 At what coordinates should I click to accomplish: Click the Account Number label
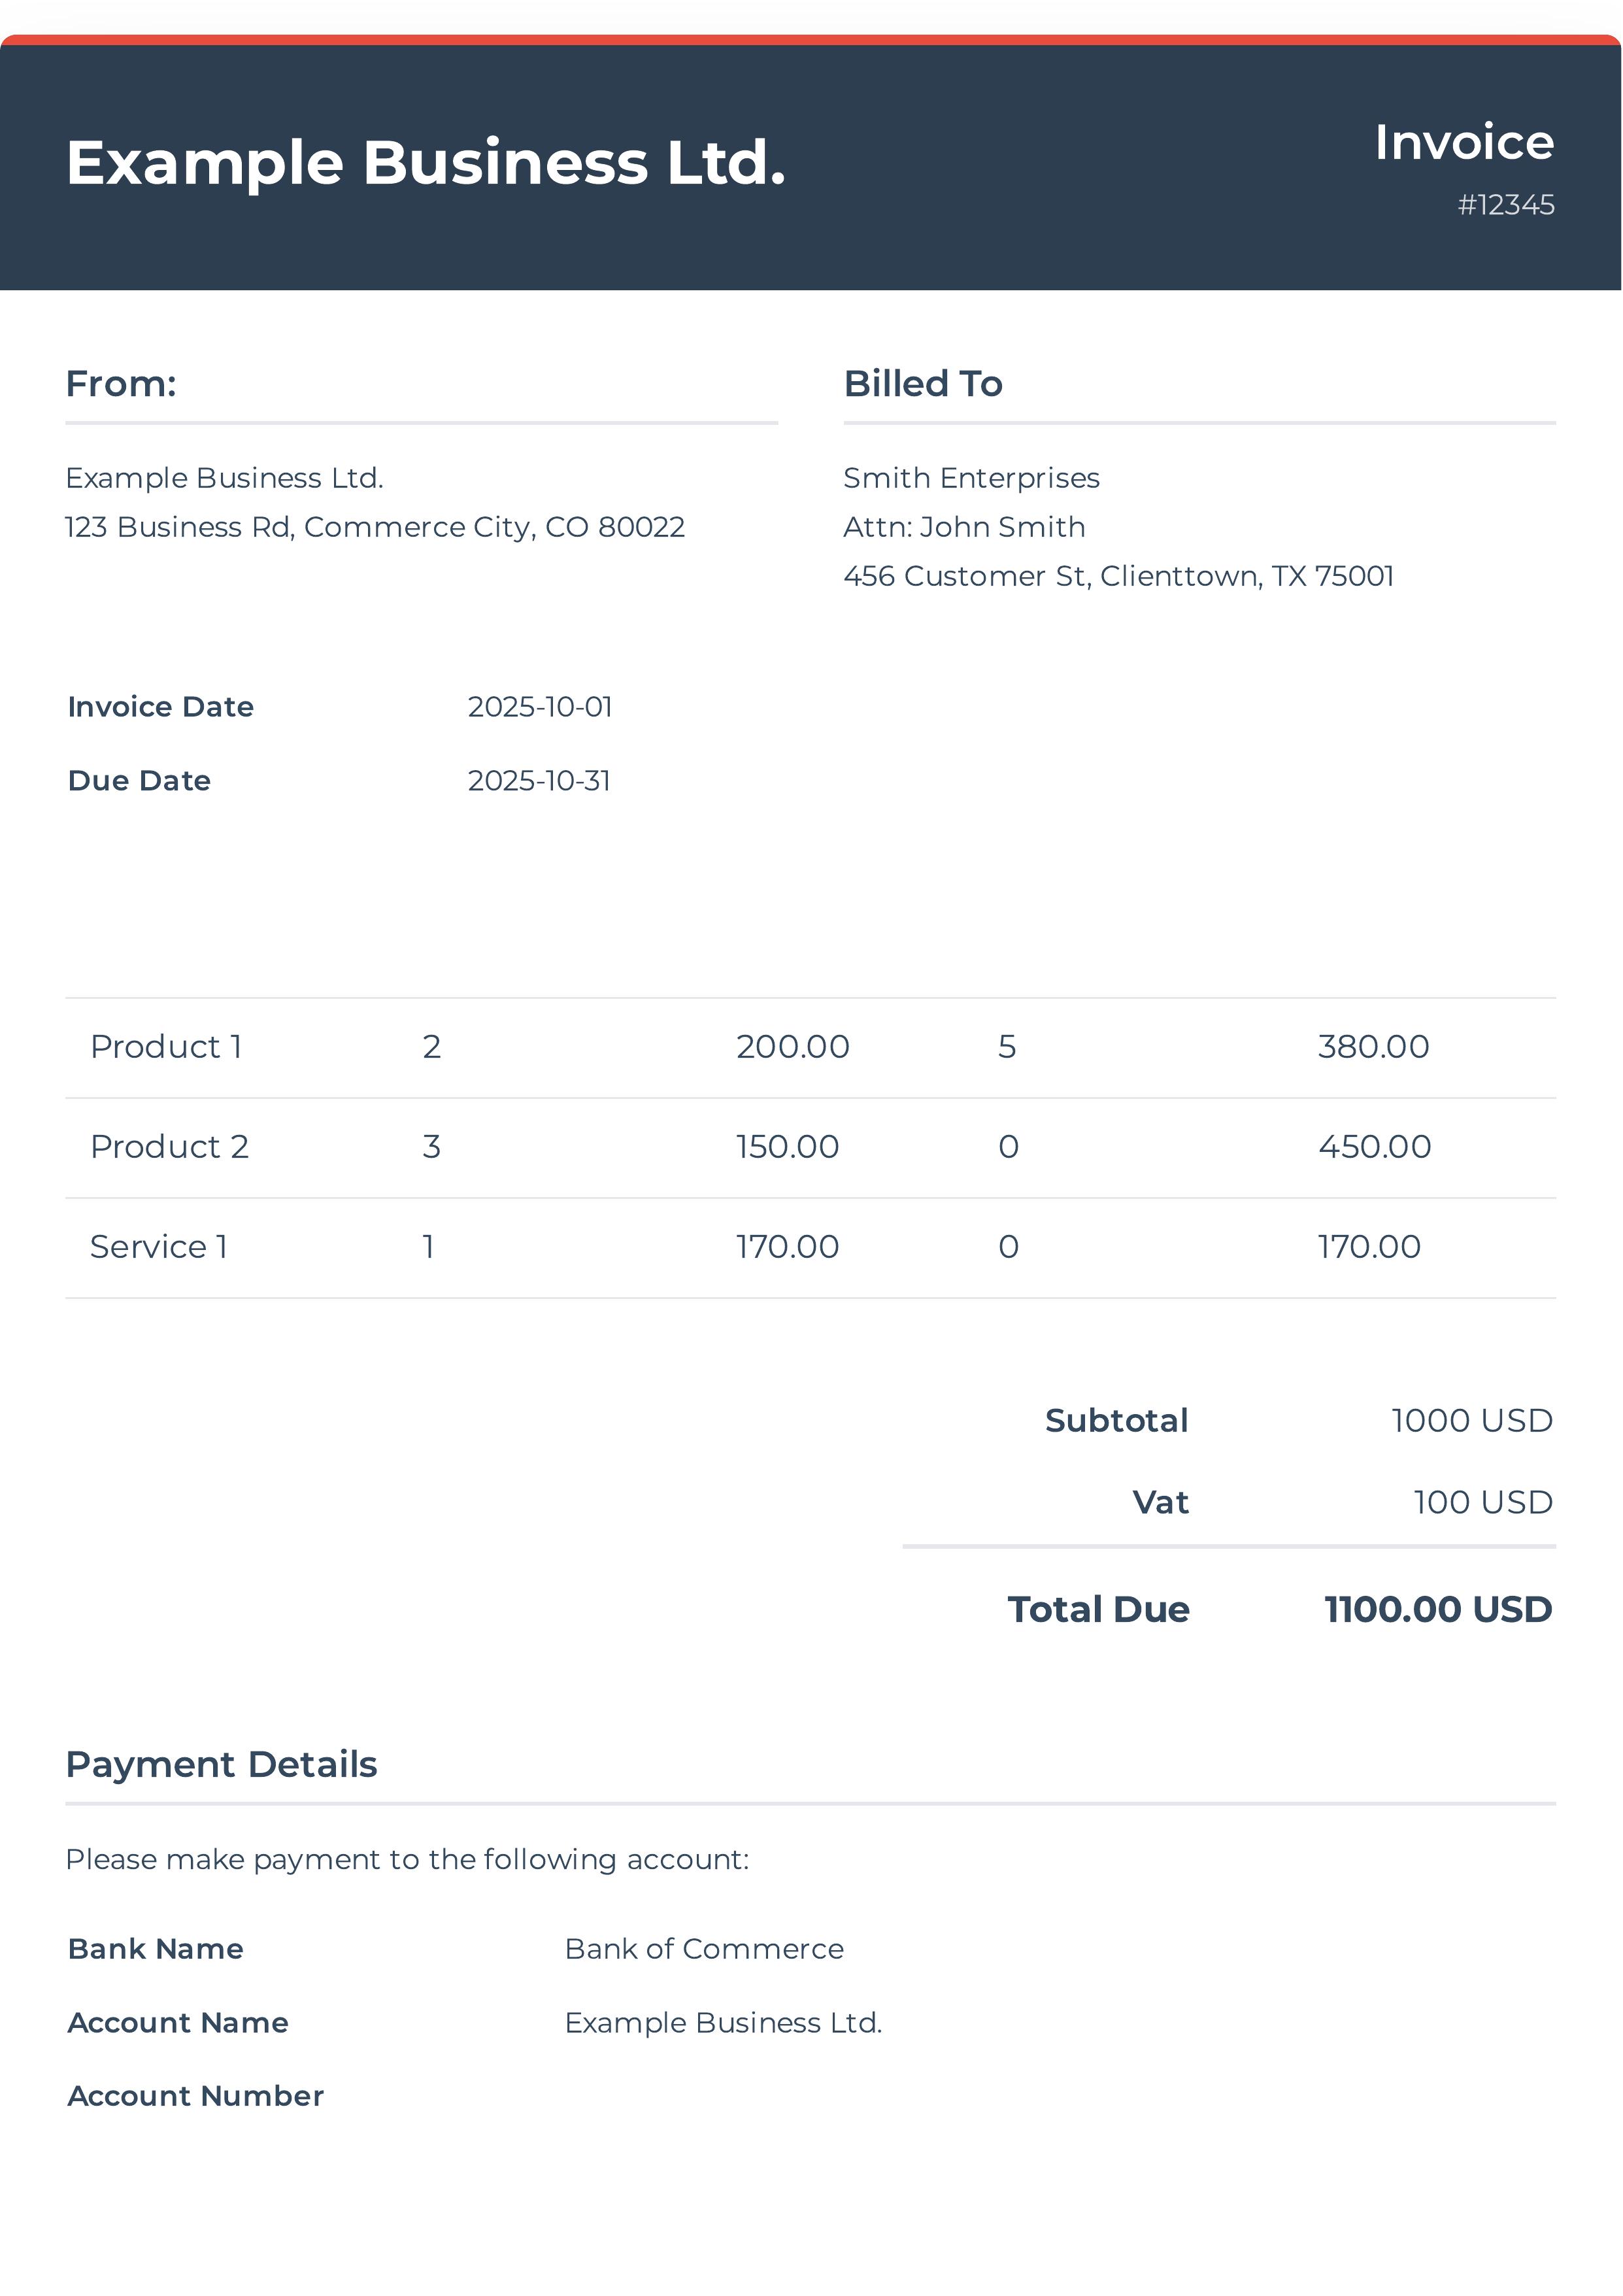point(195,2096)
